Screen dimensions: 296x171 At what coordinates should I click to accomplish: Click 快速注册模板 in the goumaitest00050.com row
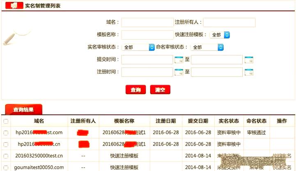click(x=124, y=167)
